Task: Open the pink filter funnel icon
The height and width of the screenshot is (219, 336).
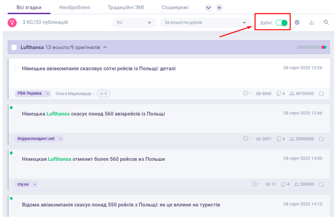Action: tap(12, 23)
